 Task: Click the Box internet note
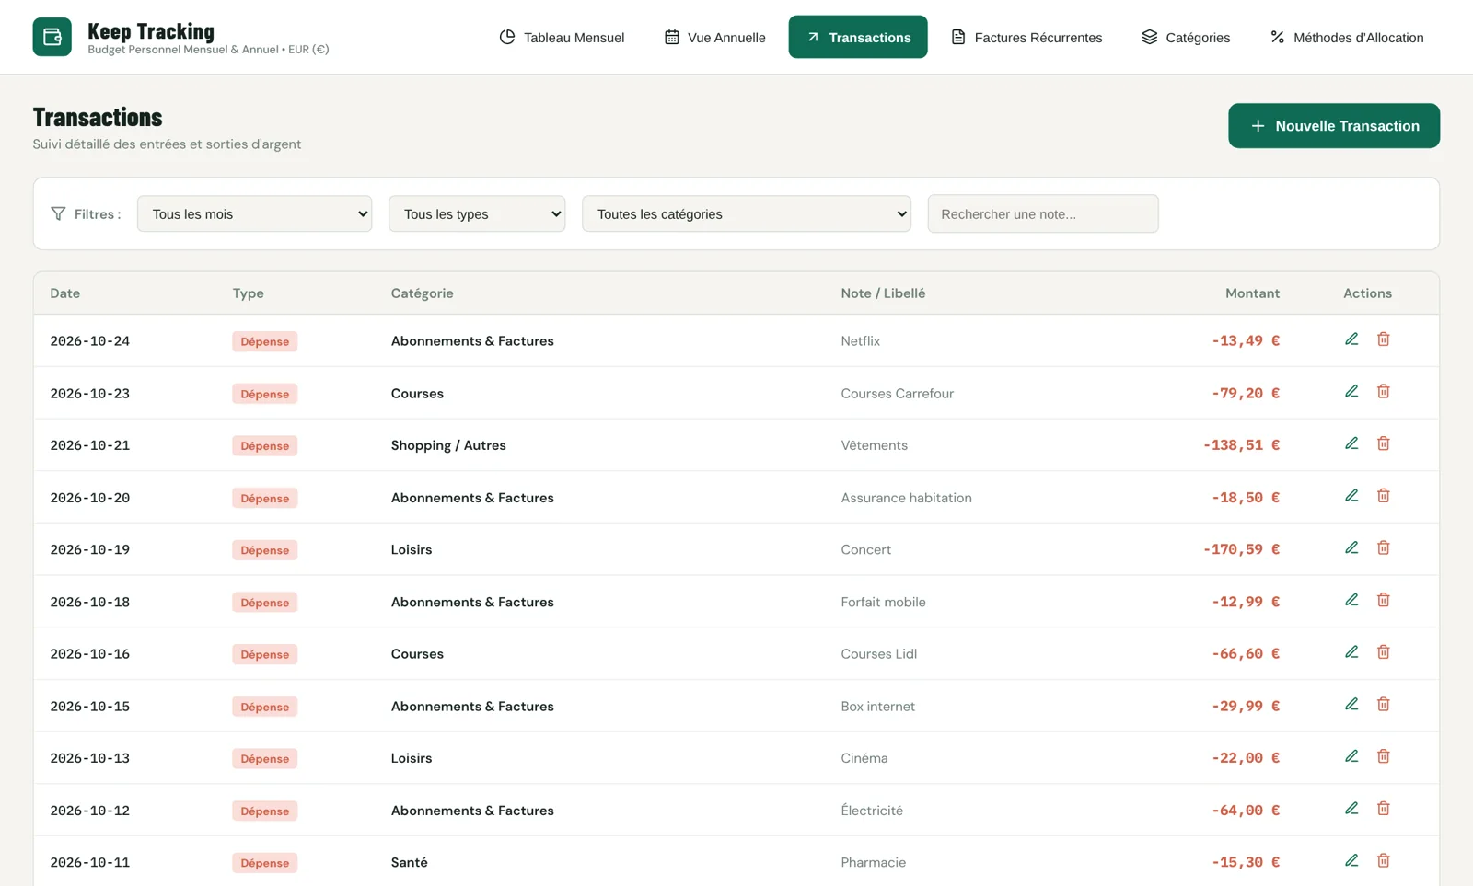(877, 707)
